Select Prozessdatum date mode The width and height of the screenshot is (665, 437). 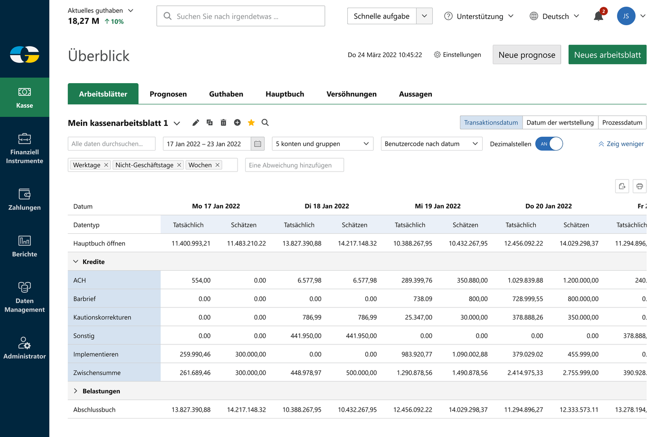[622, 123]
